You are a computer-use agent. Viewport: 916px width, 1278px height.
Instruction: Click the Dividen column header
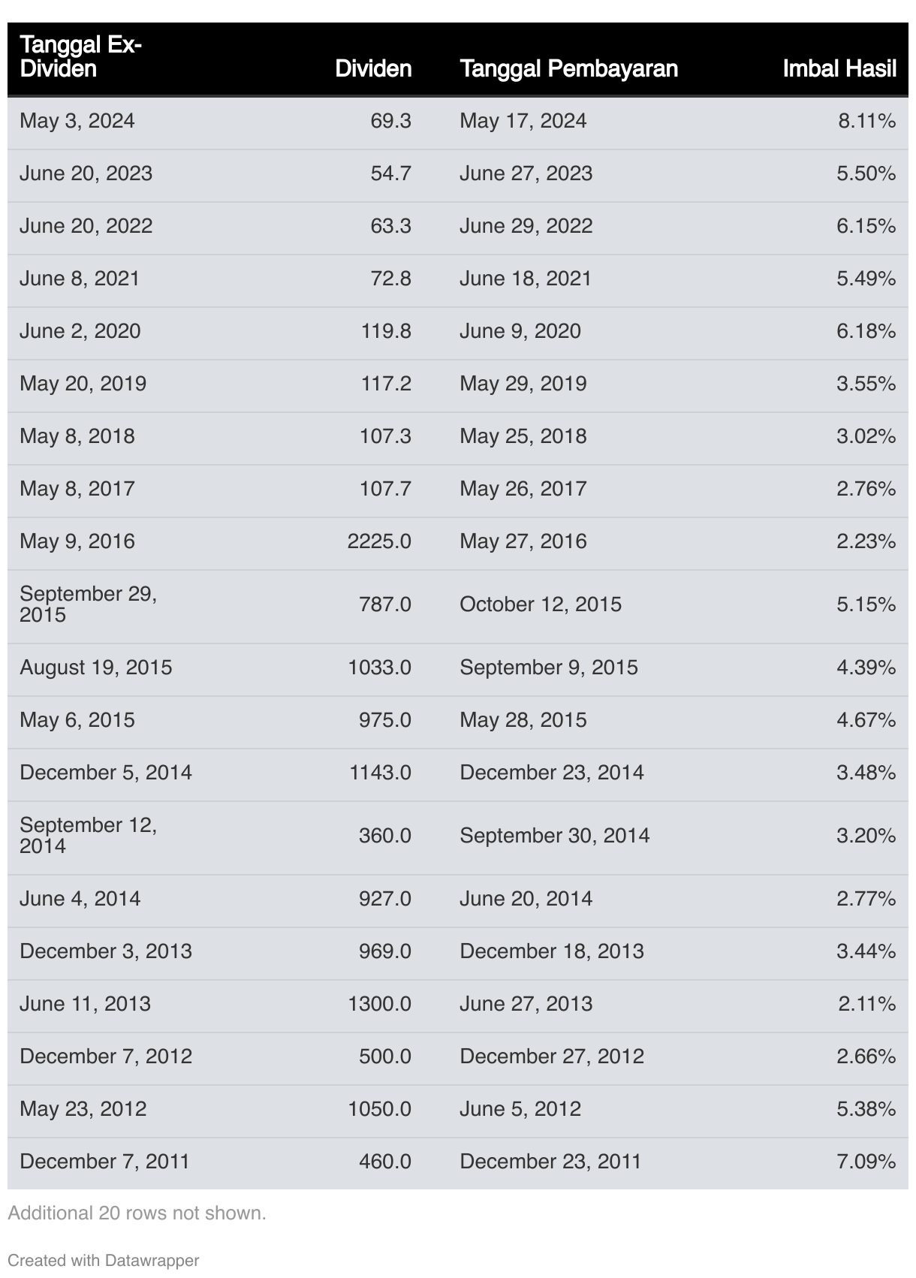[x=373, y=69]
